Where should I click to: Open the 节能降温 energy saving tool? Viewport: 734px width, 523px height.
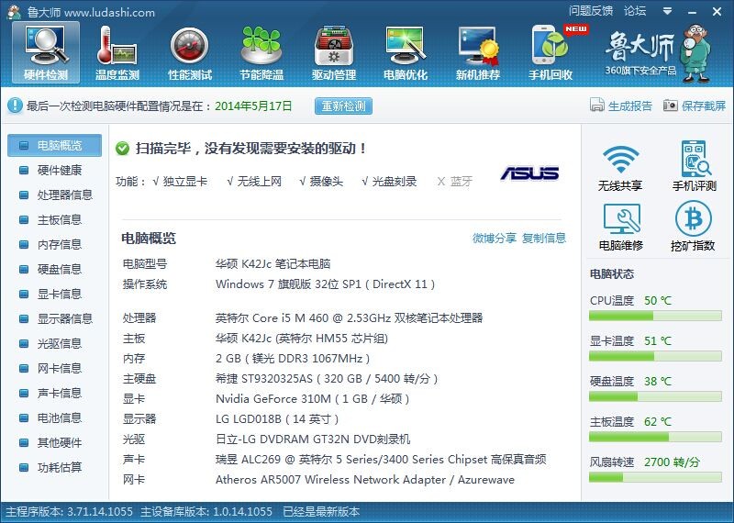[261, 52]
